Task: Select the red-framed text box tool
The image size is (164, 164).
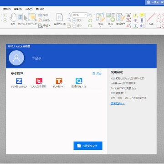Action: 129,20
